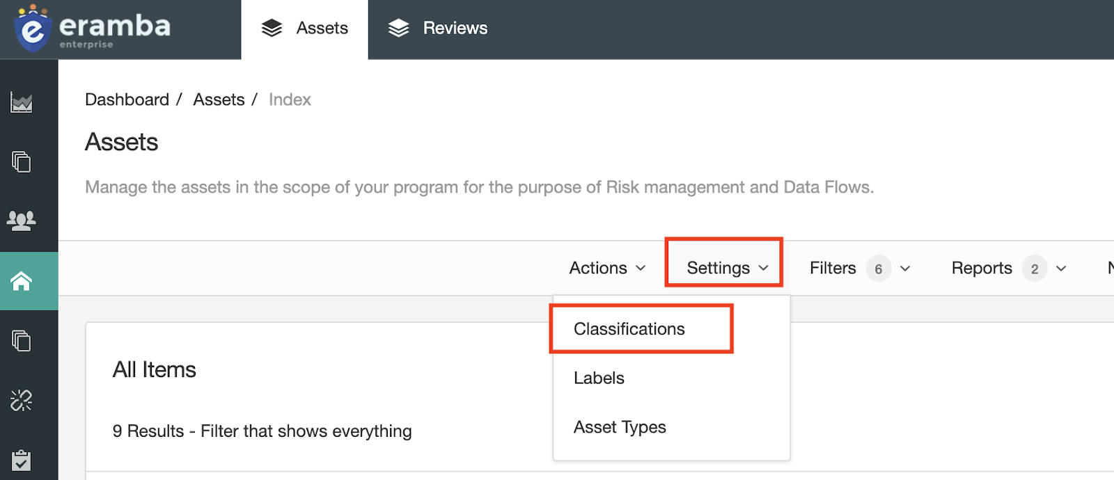Image resolution: width=1114 pixels, height=480 pixels.
Task: Switch to the Reviews top tab
Action: (x=438, y=29)
